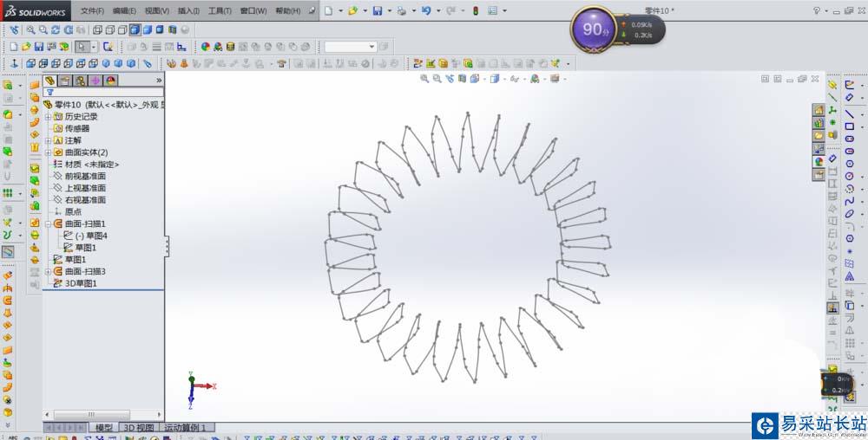Click the New document icon in title bar
The width and height of the screenshot is (868, 440).
pyautogui.click(x=329, y=10)
